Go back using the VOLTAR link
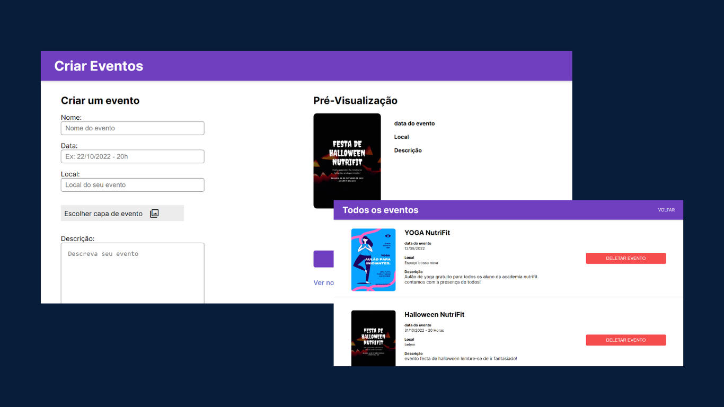This screenshot has width=724, height=407. 666,210
